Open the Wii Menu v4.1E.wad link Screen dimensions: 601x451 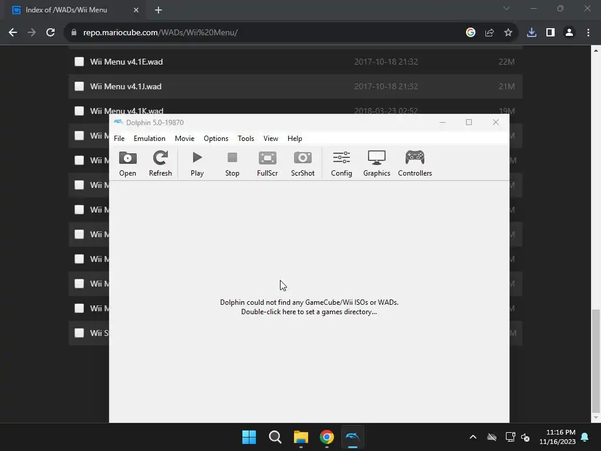point(127,62)
